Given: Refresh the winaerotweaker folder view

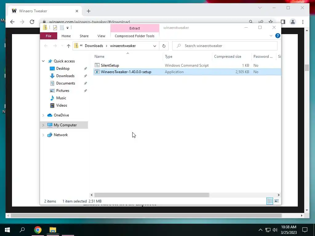Looking at the screenshot, I should pos(164,46).
